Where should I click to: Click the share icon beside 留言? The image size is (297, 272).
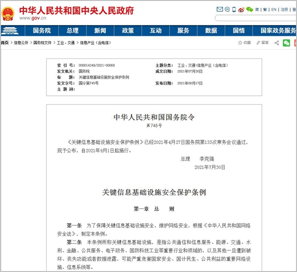point(276,43)
